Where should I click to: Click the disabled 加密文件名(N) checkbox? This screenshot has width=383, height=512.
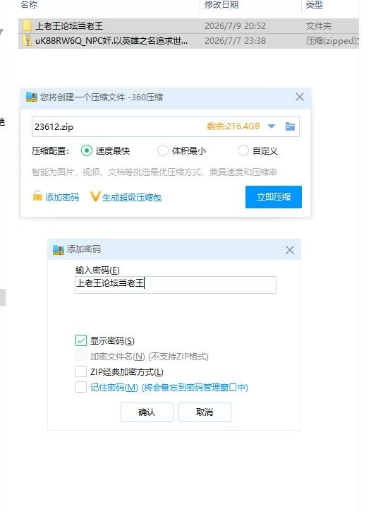coord(81,356)
